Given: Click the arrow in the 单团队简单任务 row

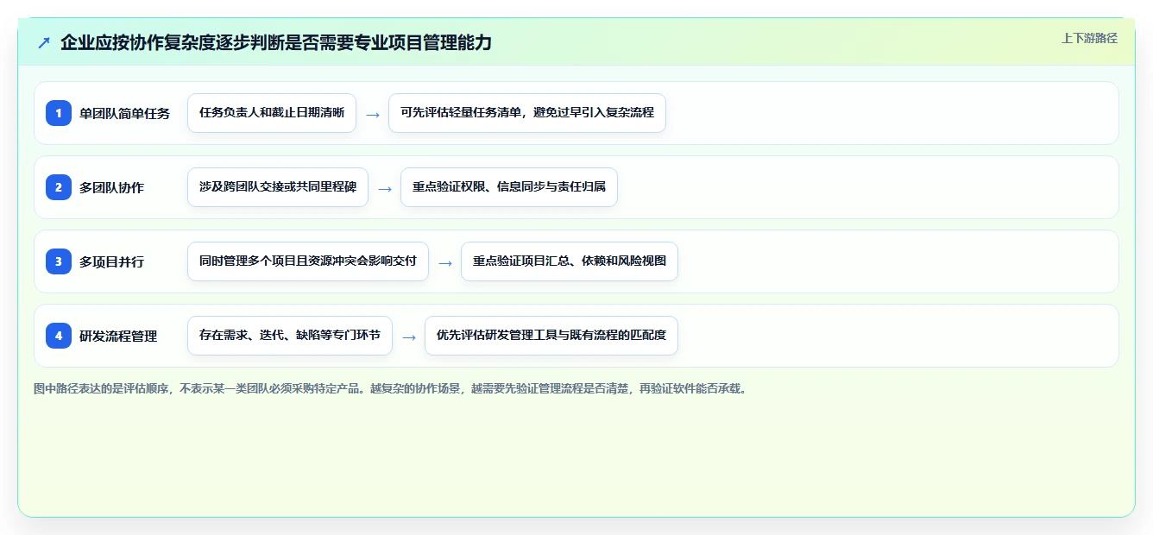Looking at the screenshot, I should click(373, 114).
